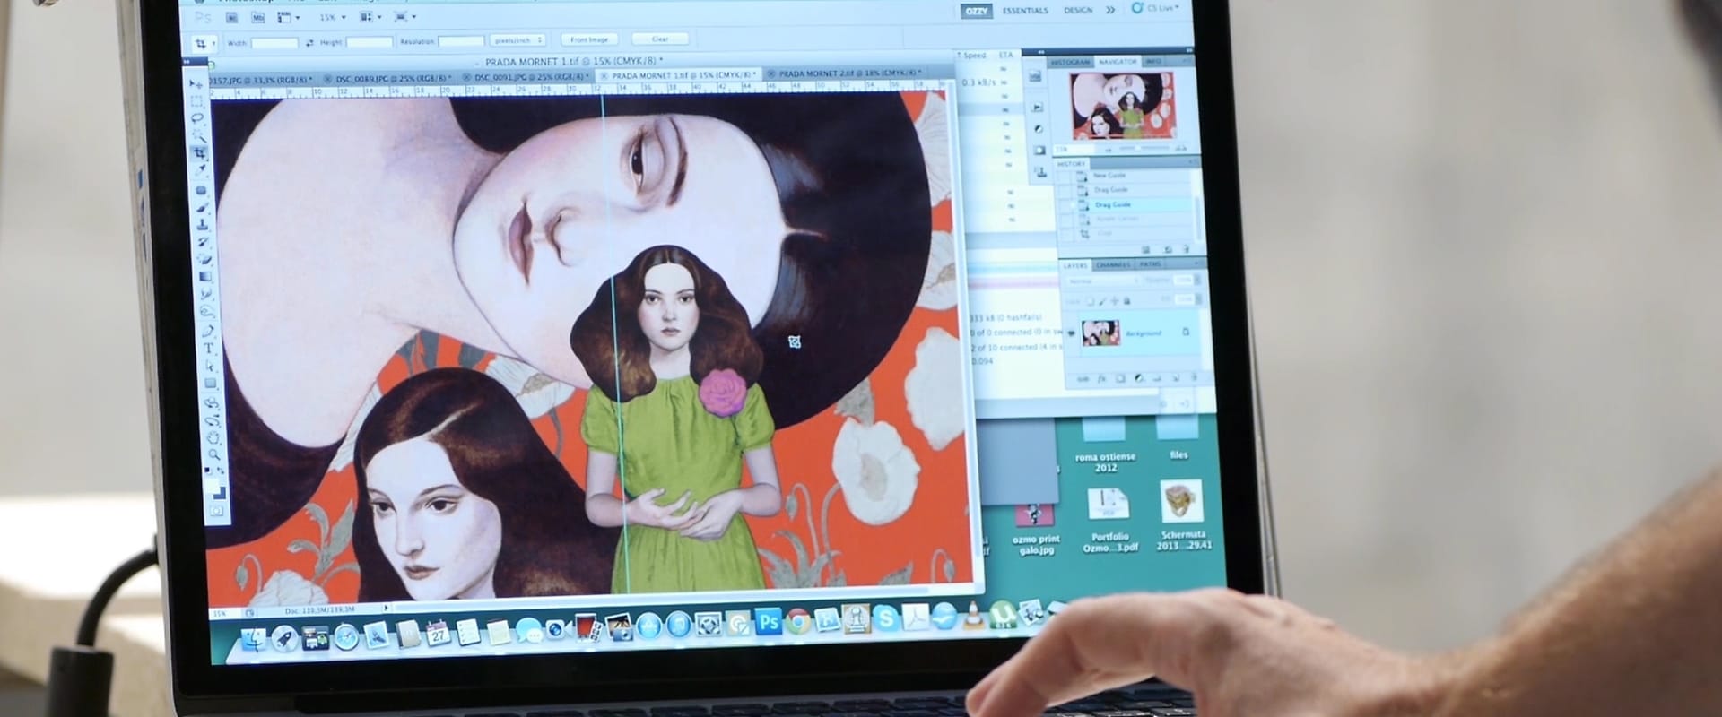Open the zoom level dropdown showing 15%

pyautogui.click(x=333, y=17)
